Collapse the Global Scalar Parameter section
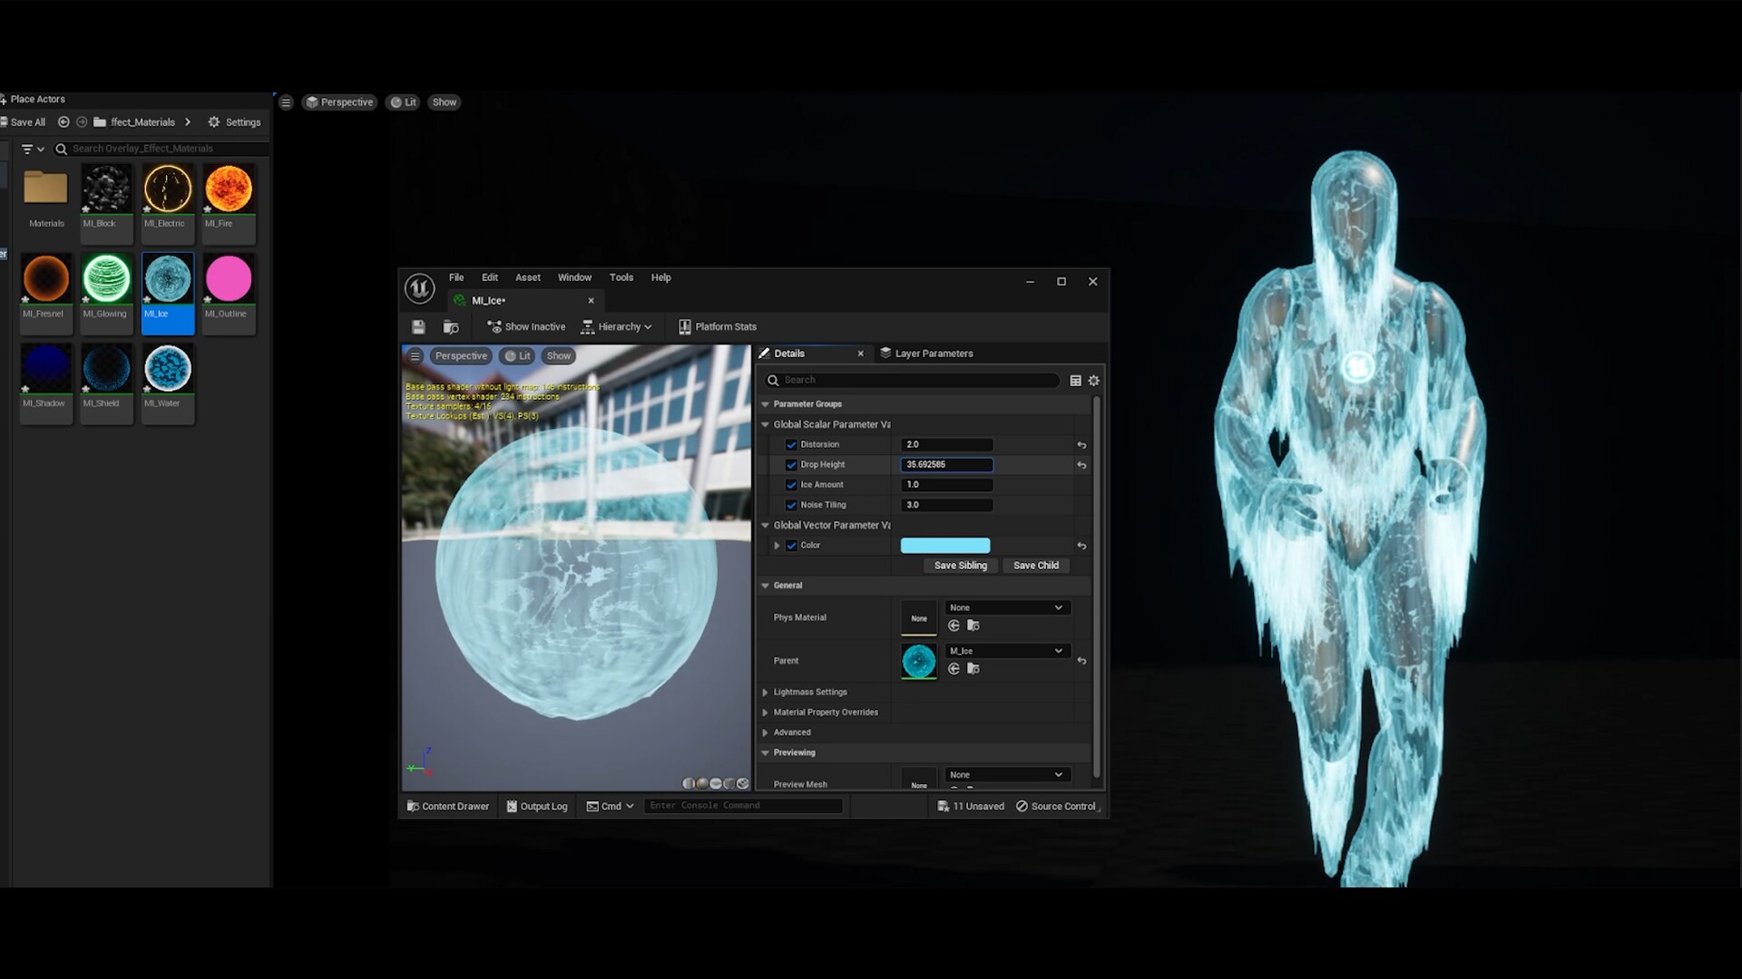Viewport: 1742px width, 979px height. pyautogui.click(x=767, y=424)
